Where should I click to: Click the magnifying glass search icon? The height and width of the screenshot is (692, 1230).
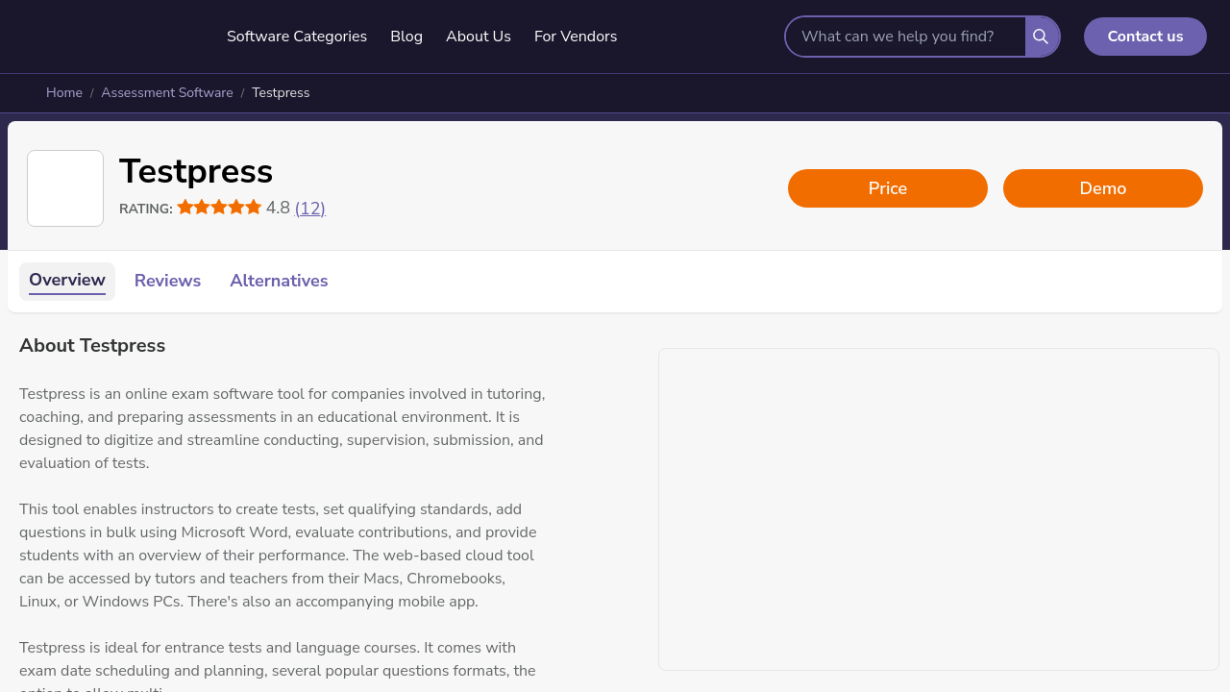pos(1041,37)
